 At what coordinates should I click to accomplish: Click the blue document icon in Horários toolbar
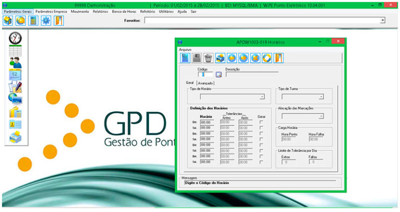point(185,58)
